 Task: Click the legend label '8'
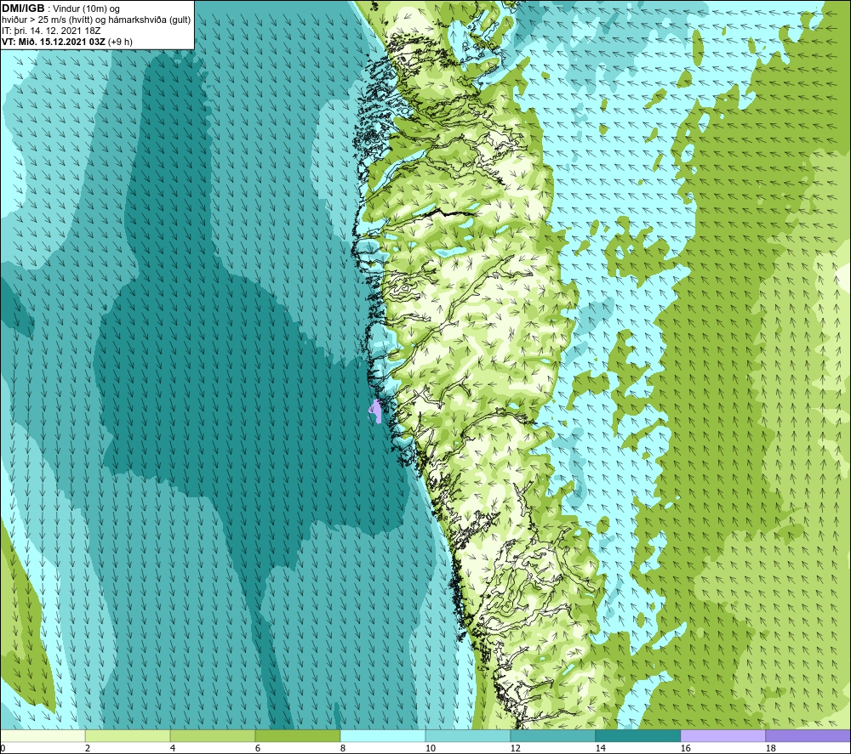pos(342,748)
